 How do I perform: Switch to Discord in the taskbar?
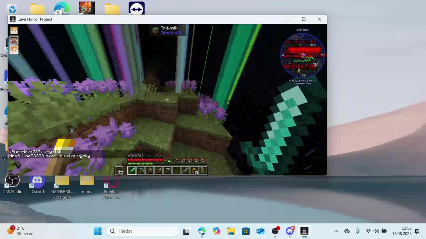pyautogui.click(x=290, y=231)
